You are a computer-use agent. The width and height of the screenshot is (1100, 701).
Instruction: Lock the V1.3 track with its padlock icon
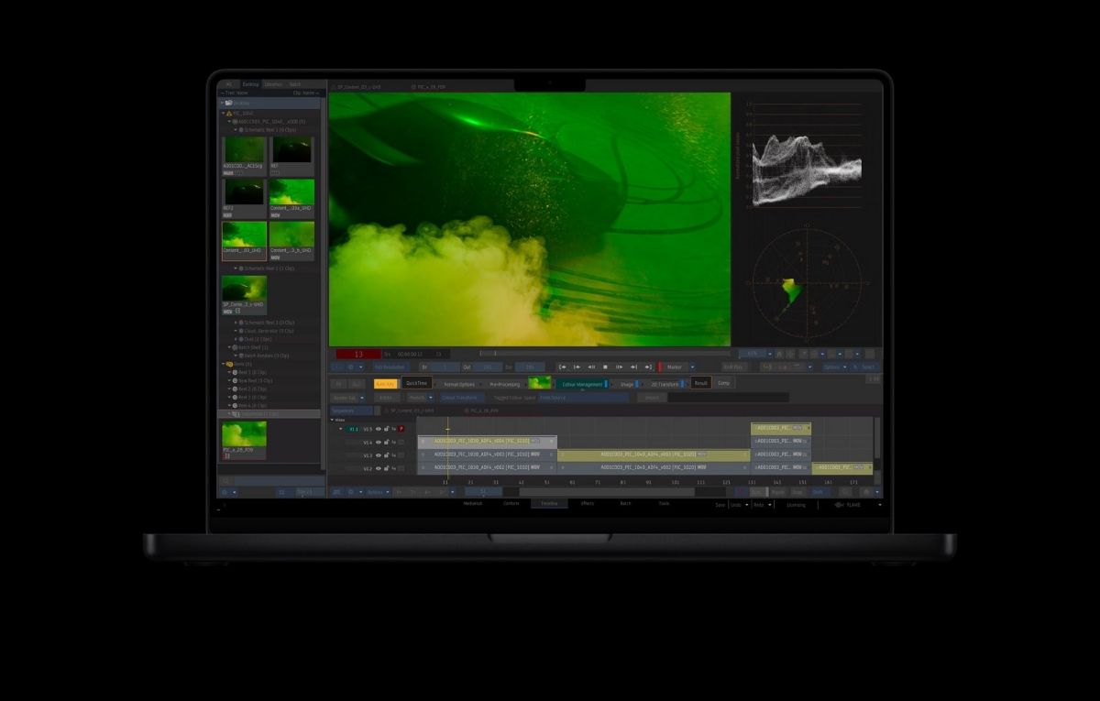(x=387, y=454)
